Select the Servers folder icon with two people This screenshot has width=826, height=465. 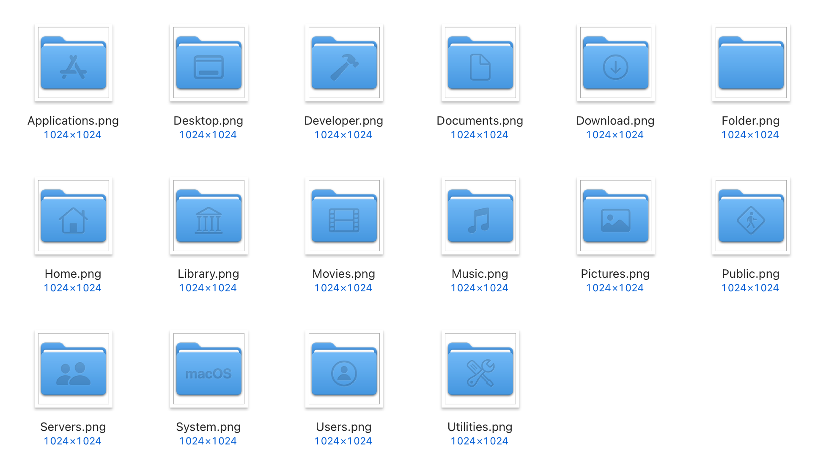(x=74, y=369)
